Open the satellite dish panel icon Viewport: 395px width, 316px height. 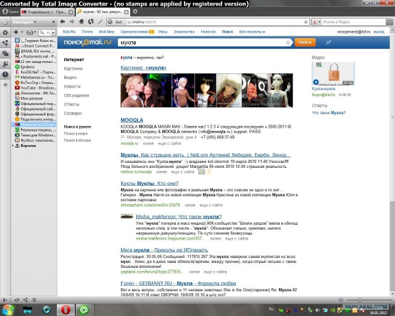click(5, 64)
